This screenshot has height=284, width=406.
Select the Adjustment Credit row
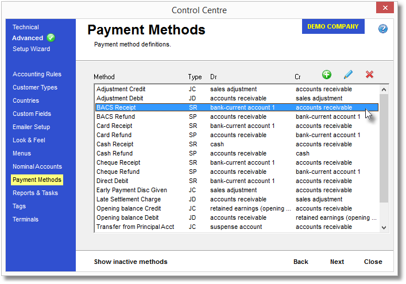click(237, 90)
